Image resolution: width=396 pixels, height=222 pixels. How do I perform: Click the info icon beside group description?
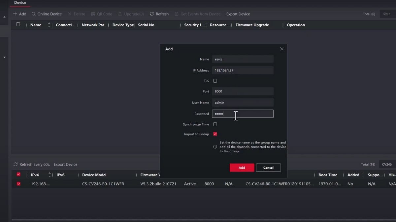point(215,147)
